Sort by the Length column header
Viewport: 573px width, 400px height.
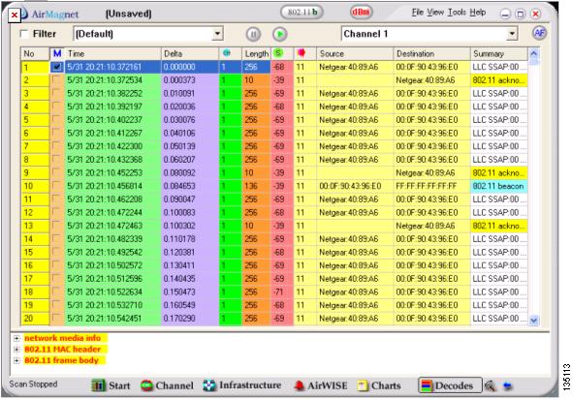pyautogui.click(x=256, y=53)
